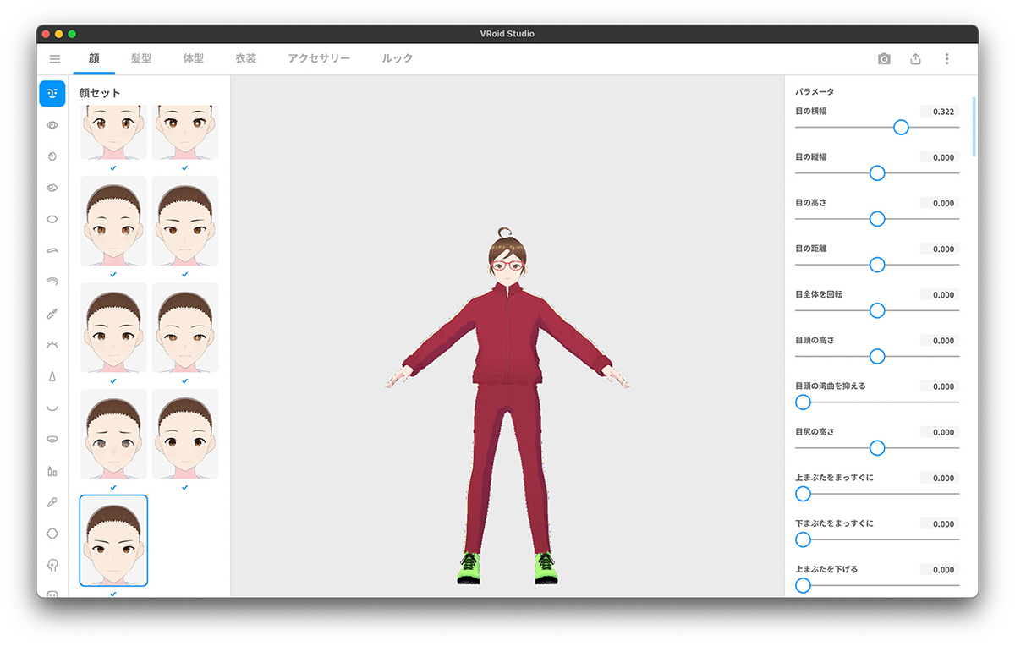Open the eye set category icon

tap(52, 125)
